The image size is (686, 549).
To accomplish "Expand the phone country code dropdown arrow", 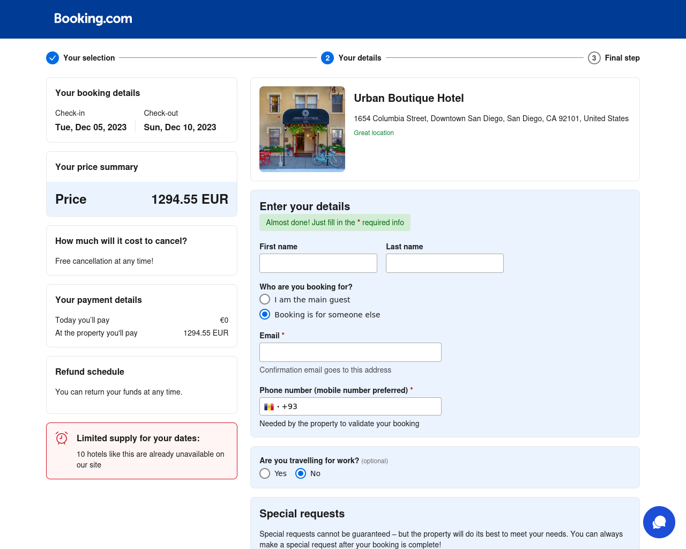I will click(x=278, y=407).
